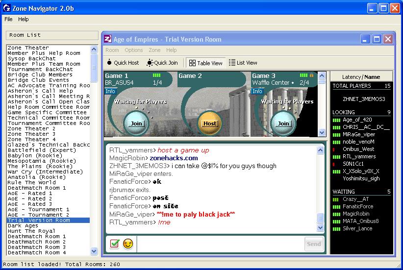The image size is (403, 270).
Task: Switch to Table View
Action: click(x=205, y=63)
